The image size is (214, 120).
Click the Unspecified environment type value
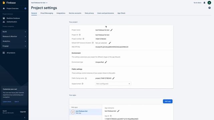tap(100, 62)
